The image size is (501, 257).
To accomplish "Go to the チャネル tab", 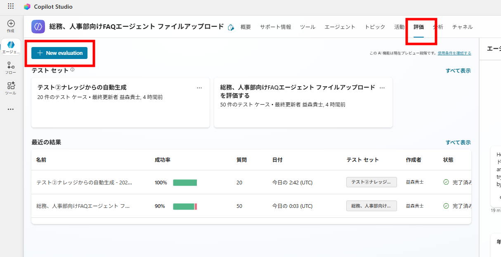I will pos(462,27).
